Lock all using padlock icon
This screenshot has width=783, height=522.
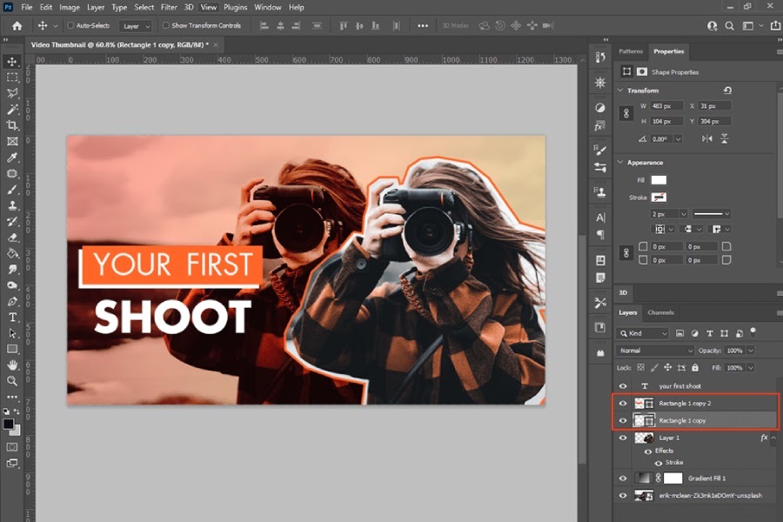click(695, 368)
